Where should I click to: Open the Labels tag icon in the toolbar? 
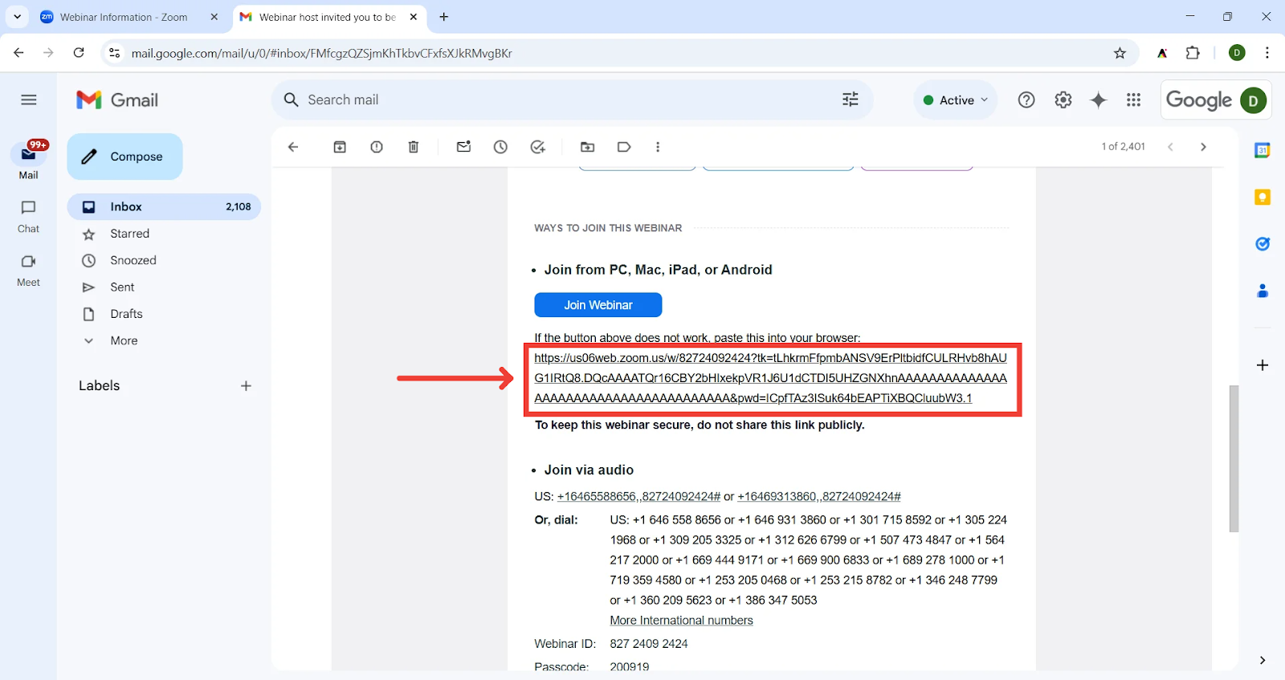(x=624, y=147)
